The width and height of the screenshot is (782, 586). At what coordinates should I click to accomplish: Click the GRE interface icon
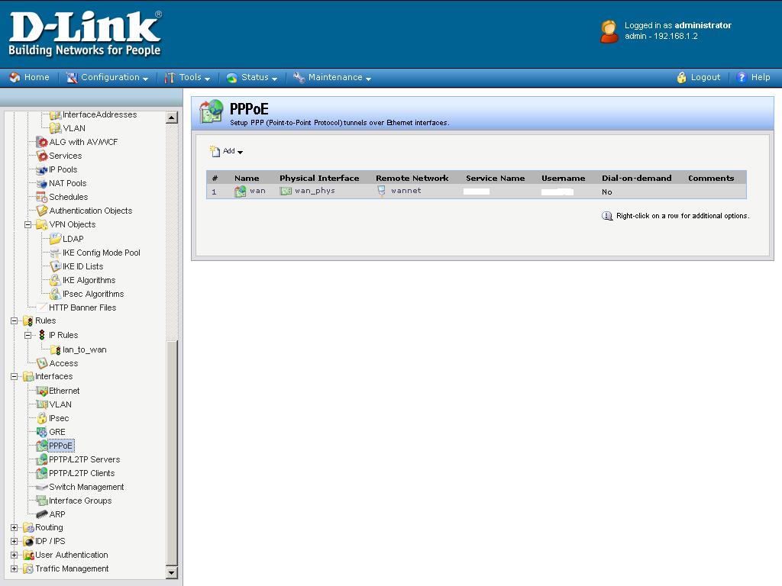42,432
